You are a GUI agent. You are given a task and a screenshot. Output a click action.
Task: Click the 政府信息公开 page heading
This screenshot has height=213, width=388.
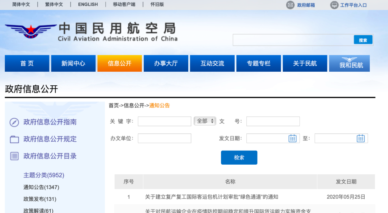31,89
